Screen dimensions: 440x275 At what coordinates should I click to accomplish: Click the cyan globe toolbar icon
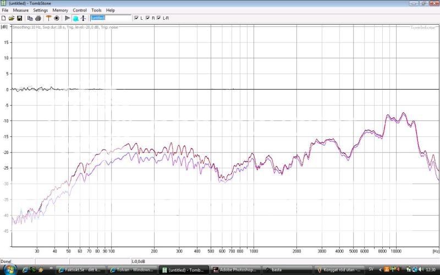[x=75, y=18]
